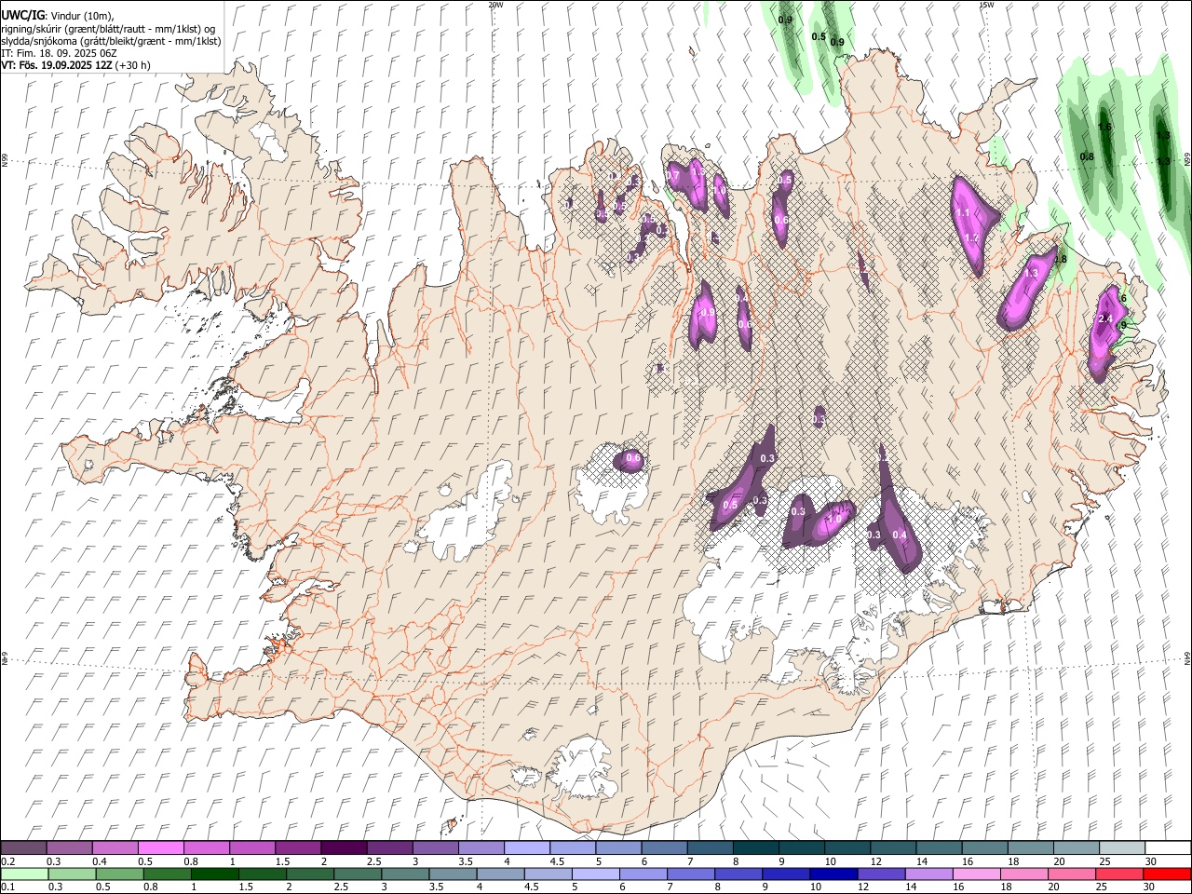Click the light lavender 4–4.5 swatch, upper legend row
This screenshot has height=894, width=1192.
click(x=527, y=848)
